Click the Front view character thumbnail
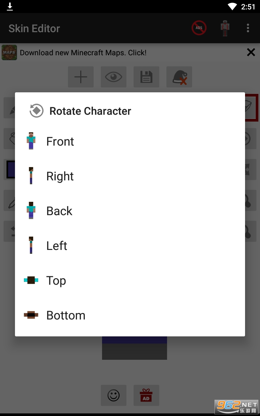Image resolution: width=260 pixels, height=416 pixels. click(31, 141)
